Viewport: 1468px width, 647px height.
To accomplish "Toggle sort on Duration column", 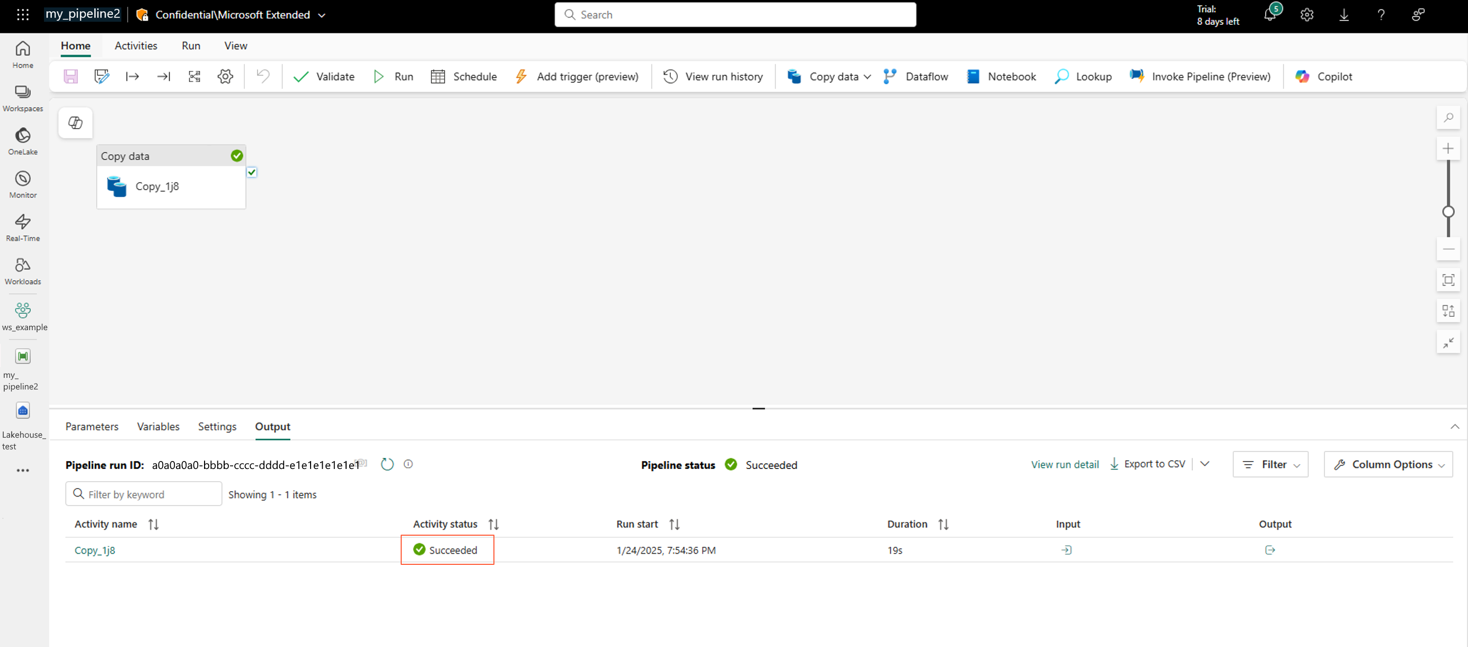I will (x=943, y=525).
